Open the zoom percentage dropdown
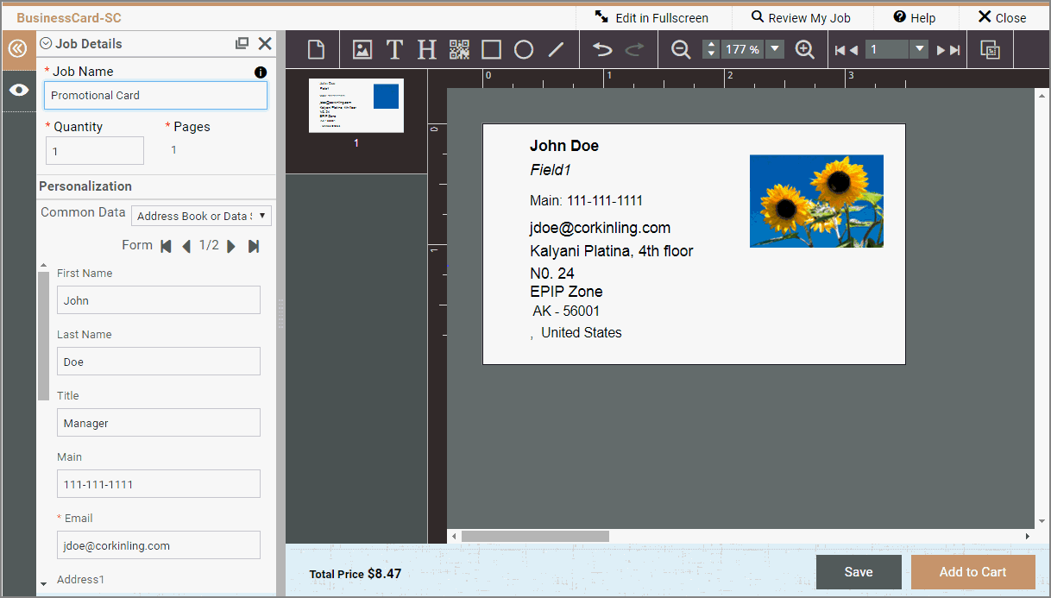Image resolution: width=1051 pixels, height=598 pixels. [x=774, y=50]
